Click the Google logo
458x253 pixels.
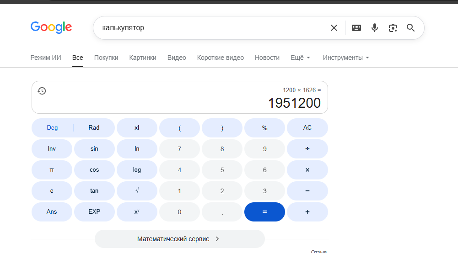tap(51, 27)
